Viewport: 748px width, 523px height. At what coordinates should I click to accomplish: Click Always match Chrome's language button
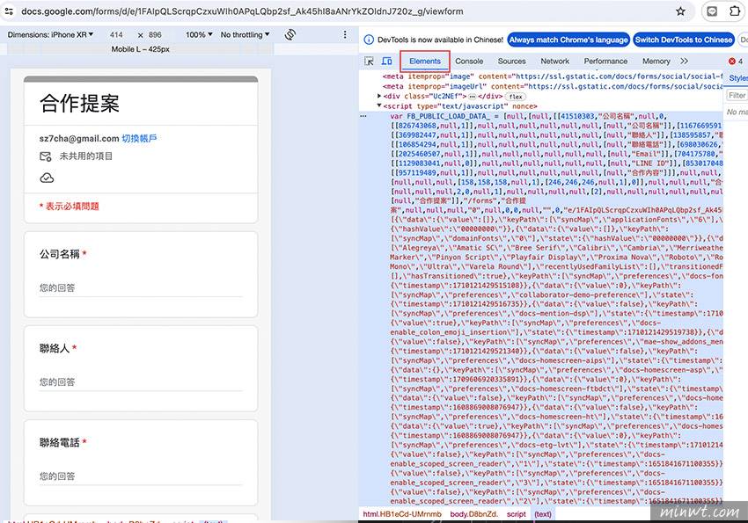pyautogui.click(x=568, y=40)
